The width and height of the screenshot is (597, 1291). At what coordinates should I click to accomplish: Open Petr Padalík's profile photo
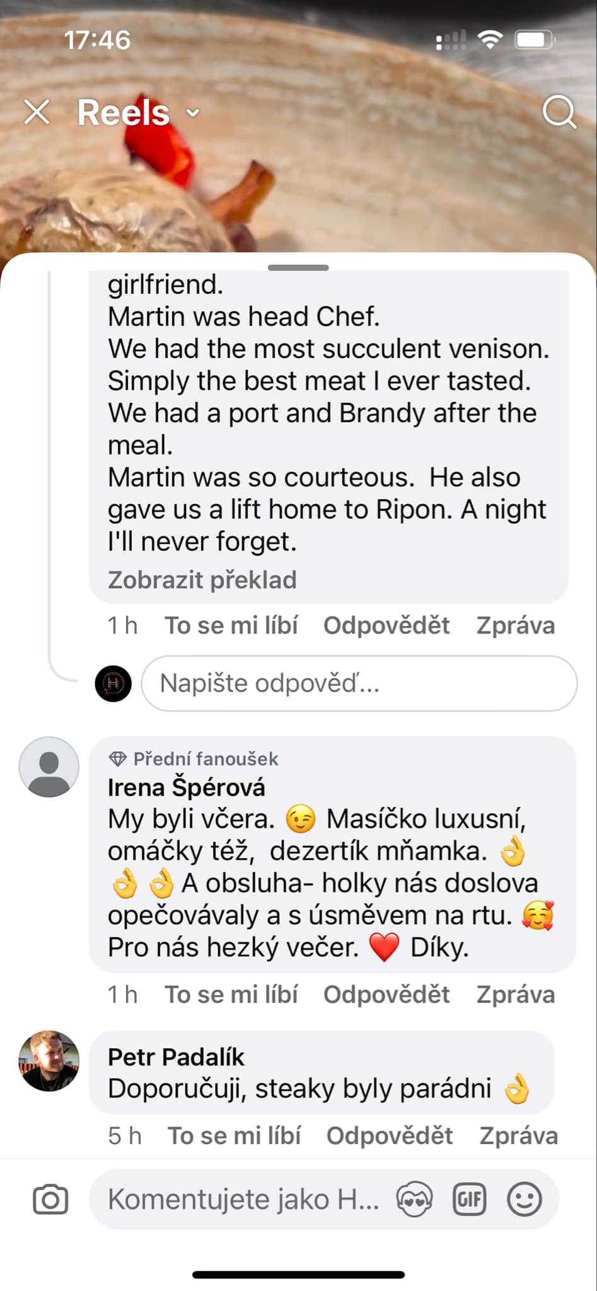click(x=49, y=1061)
